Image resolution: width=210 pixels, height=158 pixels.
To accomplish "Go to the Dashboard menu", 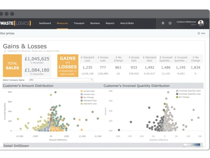I will pyautogui.click(x=45, y=23).
